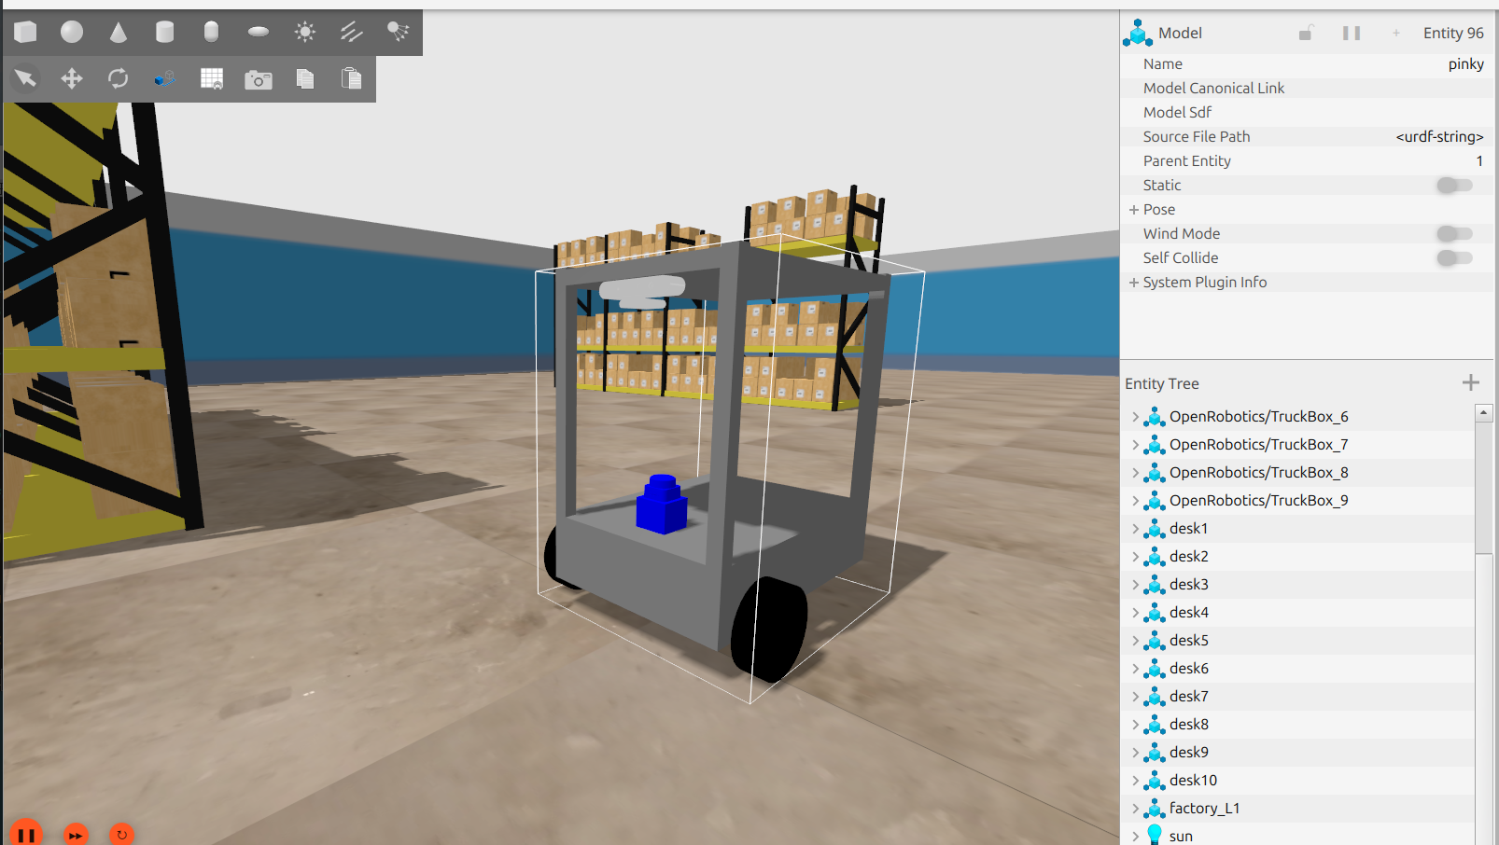Click the paste clipboard icon
The image size is (1499, 845).
[x=352, y=79]
